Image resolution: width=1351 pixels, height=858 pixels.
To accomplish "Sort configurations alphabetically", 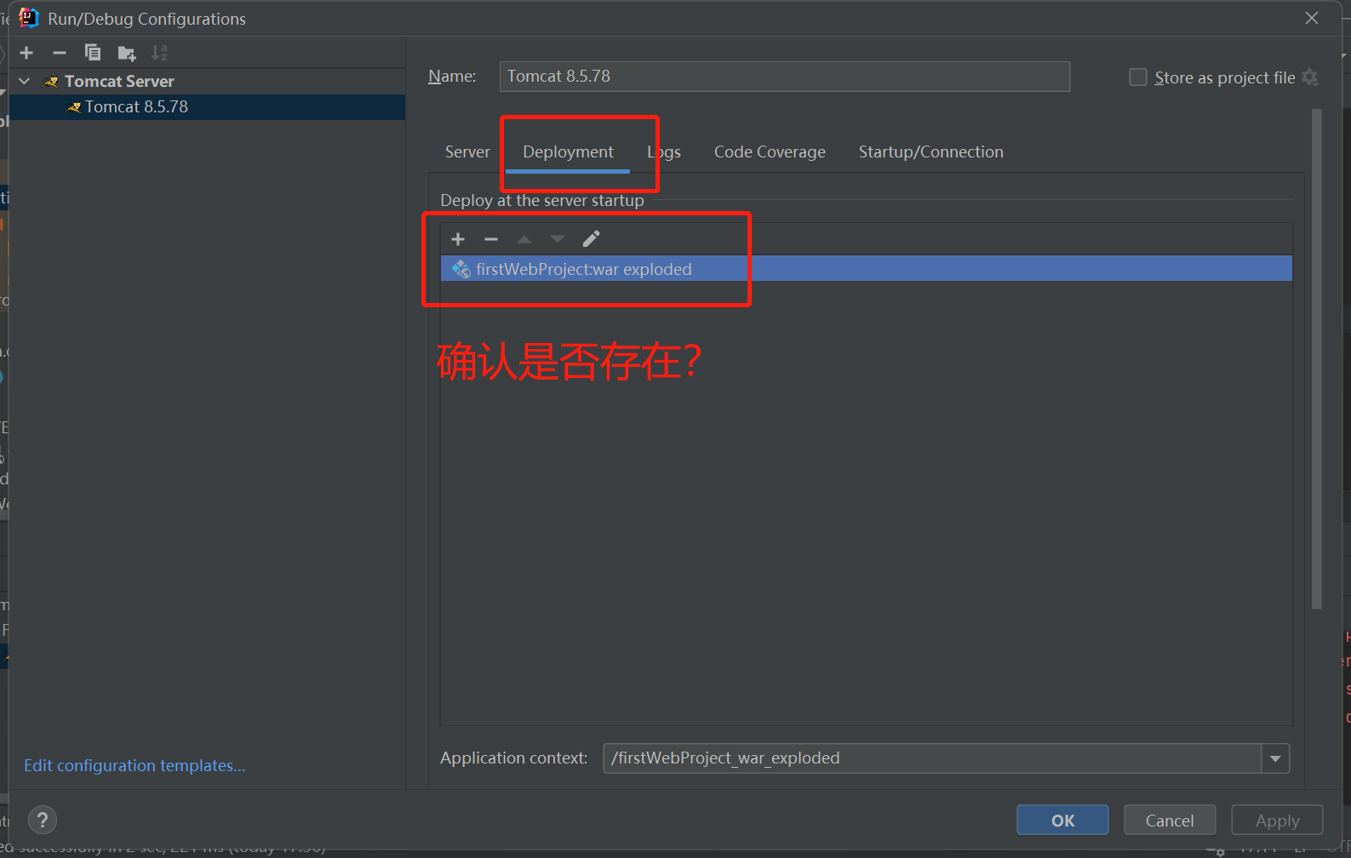I will (159, 53).
